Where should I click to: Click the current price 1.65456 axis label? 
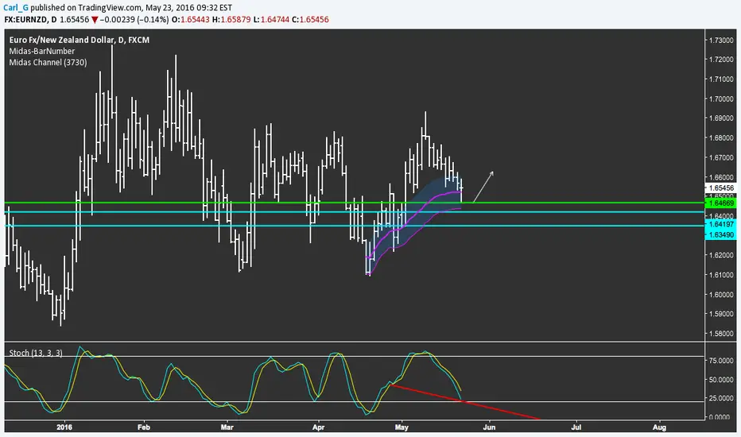click(x=720, y=188)
